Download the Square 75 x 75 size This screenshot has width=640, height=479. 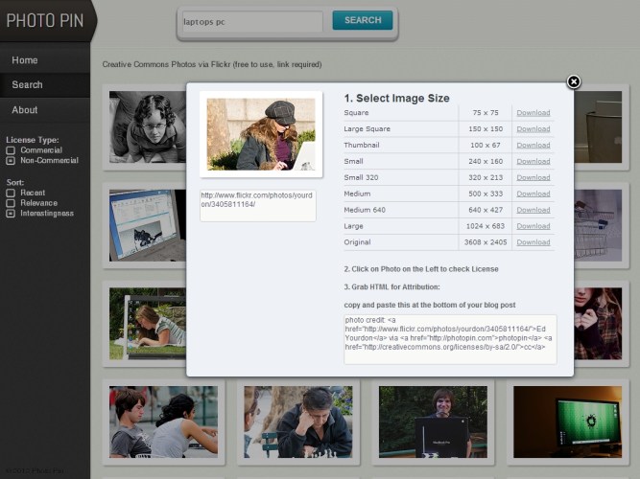coord(533,113)
